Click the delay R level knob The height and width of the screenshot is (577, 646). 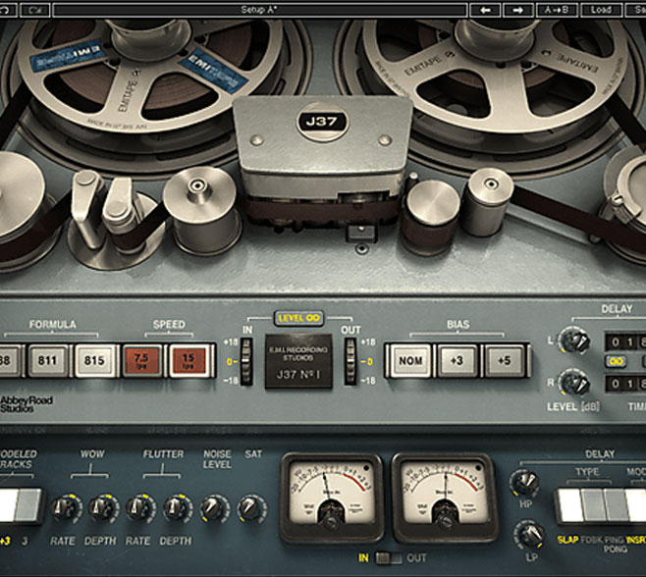(574, 383)
